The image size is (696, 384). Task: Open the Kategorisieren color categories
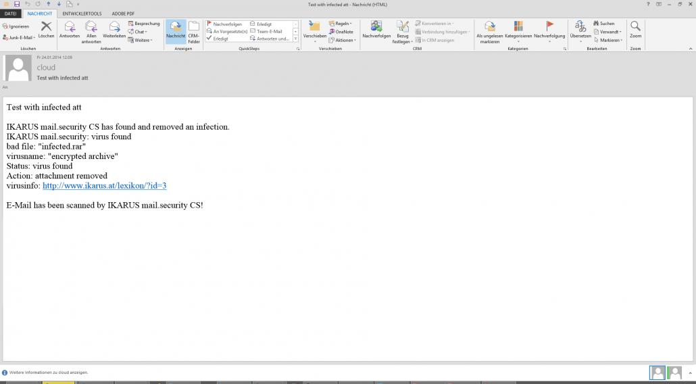[518, 32]
